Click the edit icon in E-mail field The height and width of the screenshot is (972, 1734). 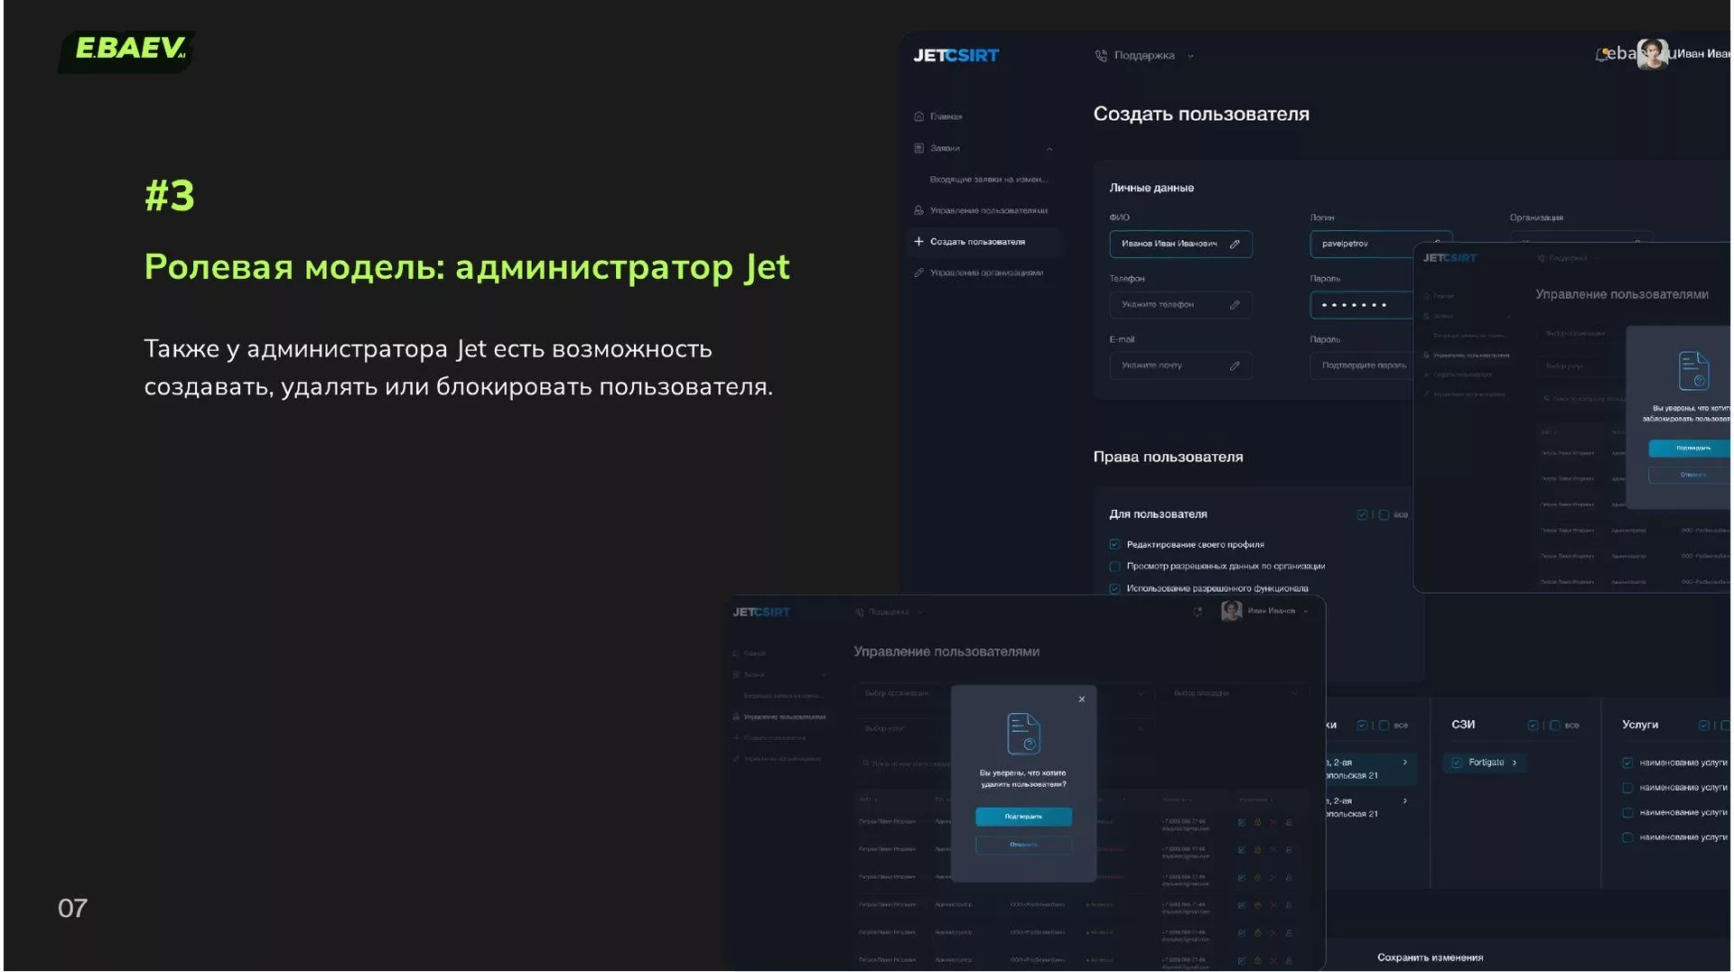1235,366
